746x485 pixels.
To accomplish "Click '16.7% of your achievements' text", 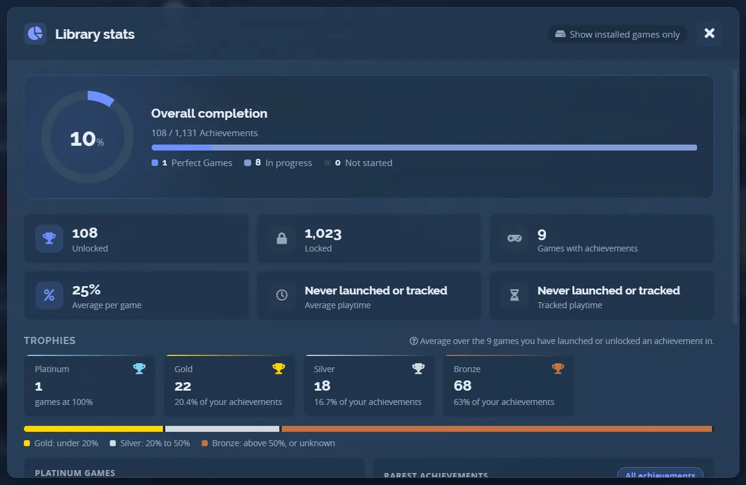I will tap(368, 402).
